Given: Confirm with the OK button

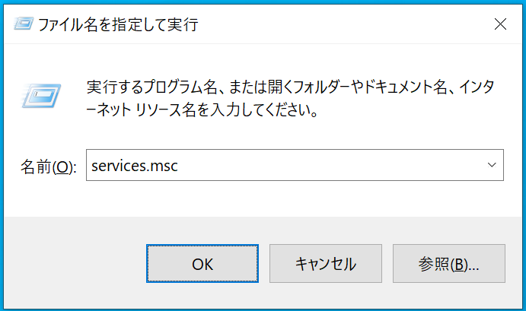Looking at the screenshot, I should pyautogui.click(x=202, y=263).
